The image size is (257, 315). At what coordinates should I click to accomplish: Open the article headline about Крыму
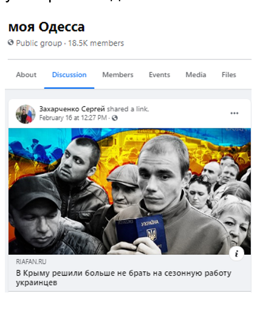[123, 278]
